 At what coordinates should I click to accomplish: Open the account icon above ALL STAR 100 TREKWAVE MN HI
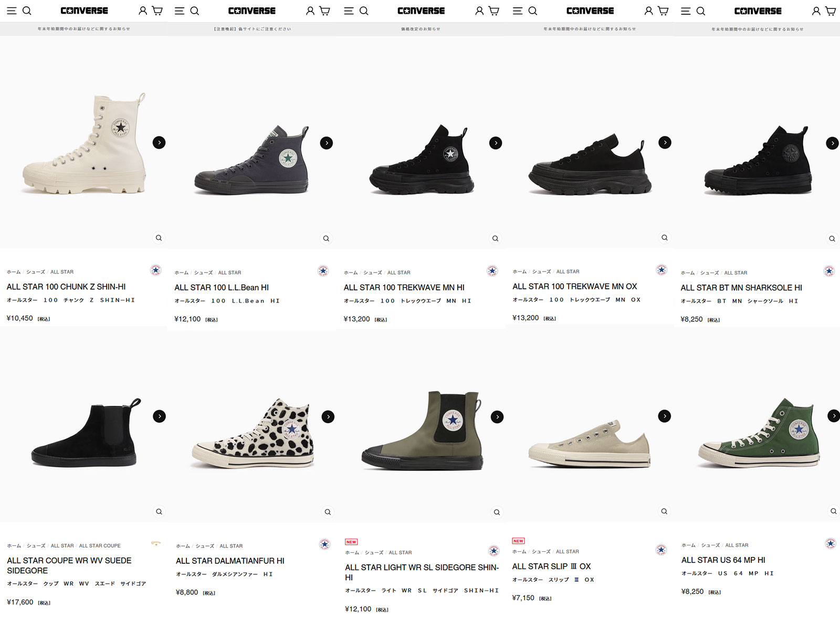(479, 11)
